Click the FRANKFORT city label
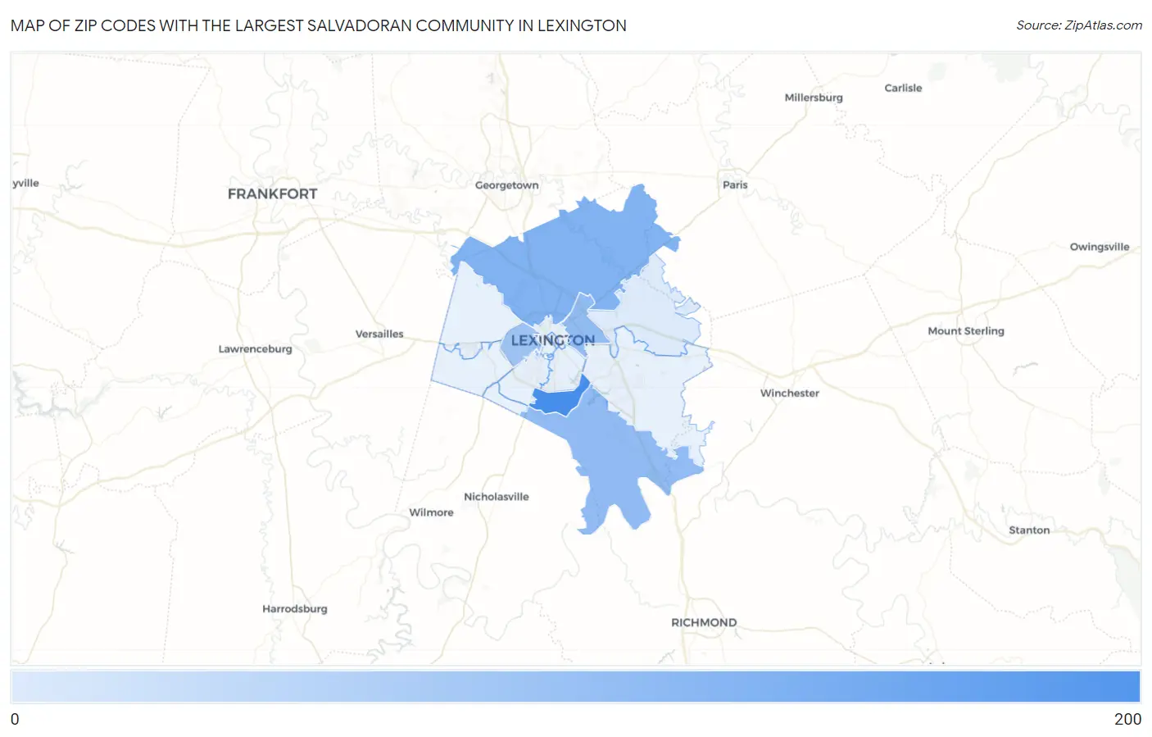This screenshot has height=737, width=1152. [x=272, y=194]
